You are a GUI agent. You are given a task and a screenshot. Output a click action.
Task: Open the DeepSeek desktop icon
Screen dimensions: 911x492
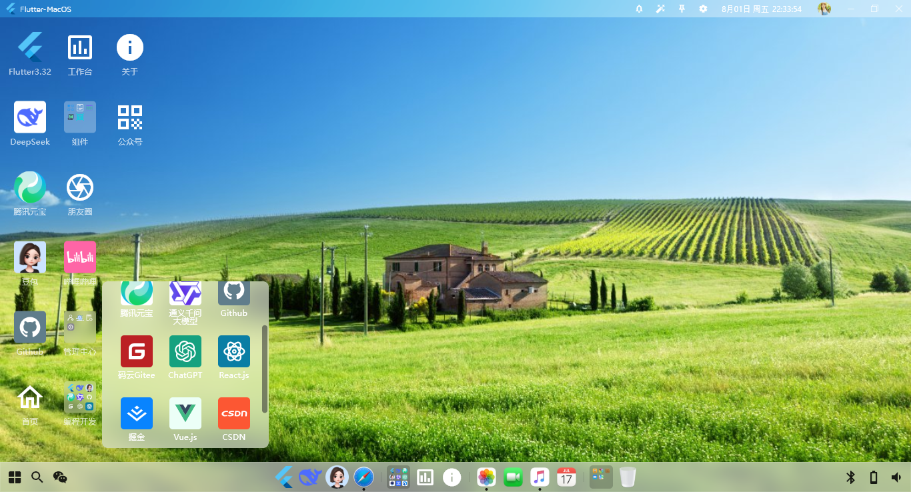(30, 117)
